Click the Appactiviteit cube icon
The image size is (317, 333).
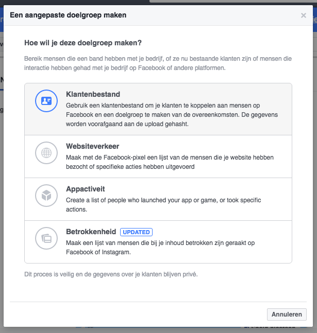[46, 196]
